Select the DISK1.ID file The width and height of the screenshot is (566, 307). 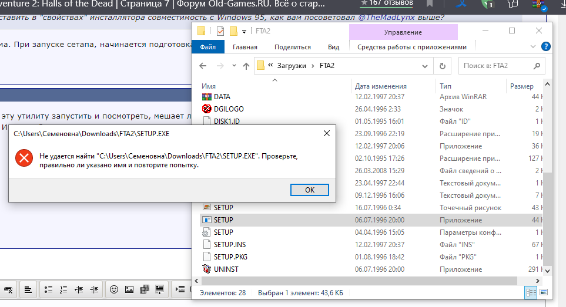tap(227, 121)
